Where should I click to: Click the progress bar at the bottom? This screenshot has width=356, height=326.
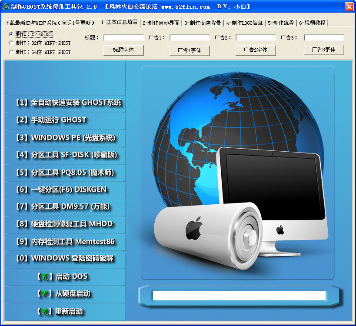tap(239, 295)
